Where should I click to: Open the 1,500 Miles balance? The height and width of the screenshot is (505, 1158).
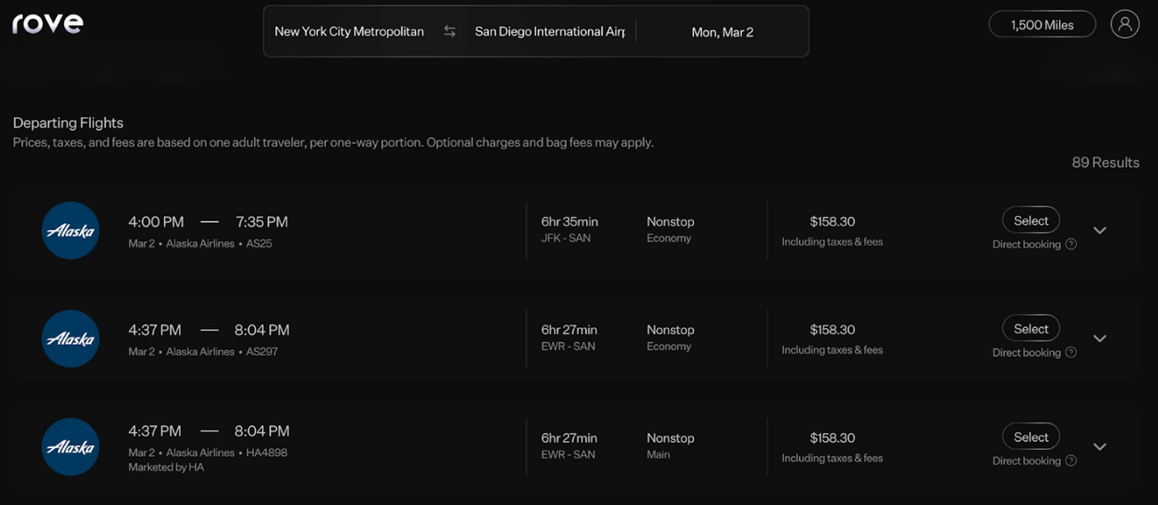(1041, 25)
